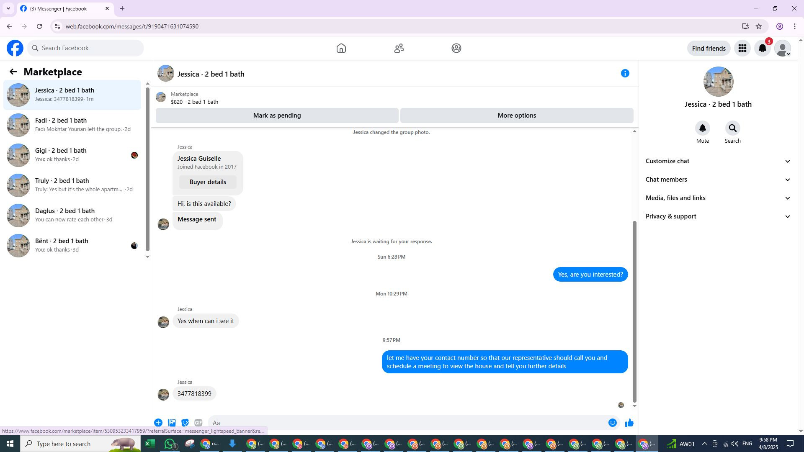The image size is (804, 452).
Task: Go to the Facebook Home tab
Action: tap(341, 48)
